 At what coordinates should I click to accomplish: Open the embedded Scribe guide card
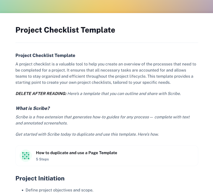[x=106, y=156]
